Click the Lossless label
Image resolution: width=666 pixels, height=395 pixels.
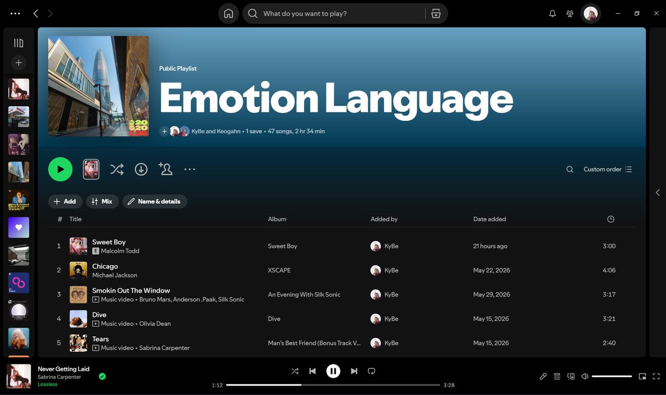point(47,384)
